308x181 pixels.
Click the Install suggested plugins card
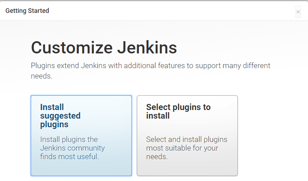coord(81,135)
